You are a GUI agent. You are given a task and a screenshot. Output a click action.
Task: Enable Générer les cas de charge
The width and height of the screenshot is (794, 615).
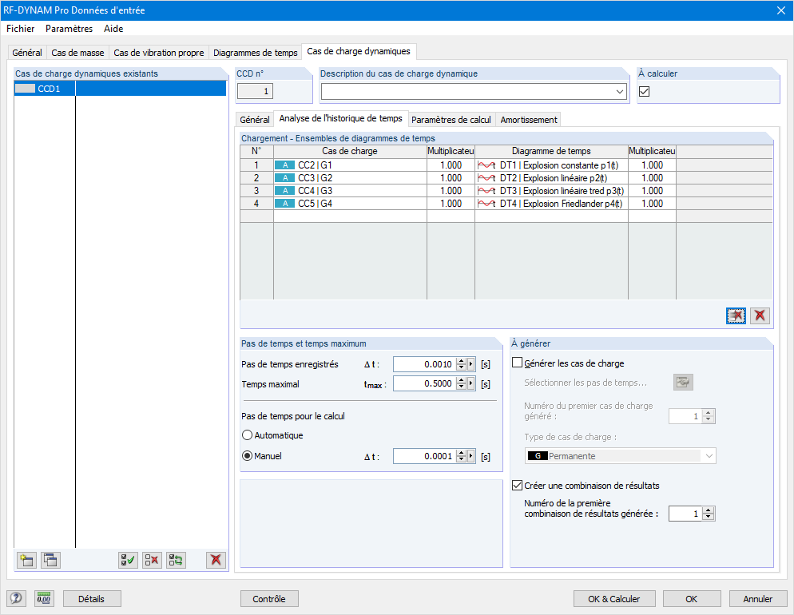point(517,363)
